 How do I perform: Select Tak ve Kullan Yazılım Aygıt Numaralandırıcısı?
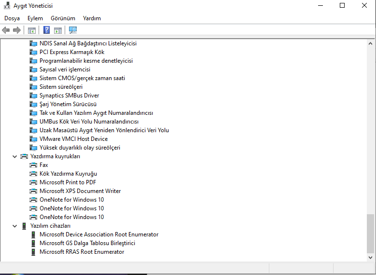96,113
